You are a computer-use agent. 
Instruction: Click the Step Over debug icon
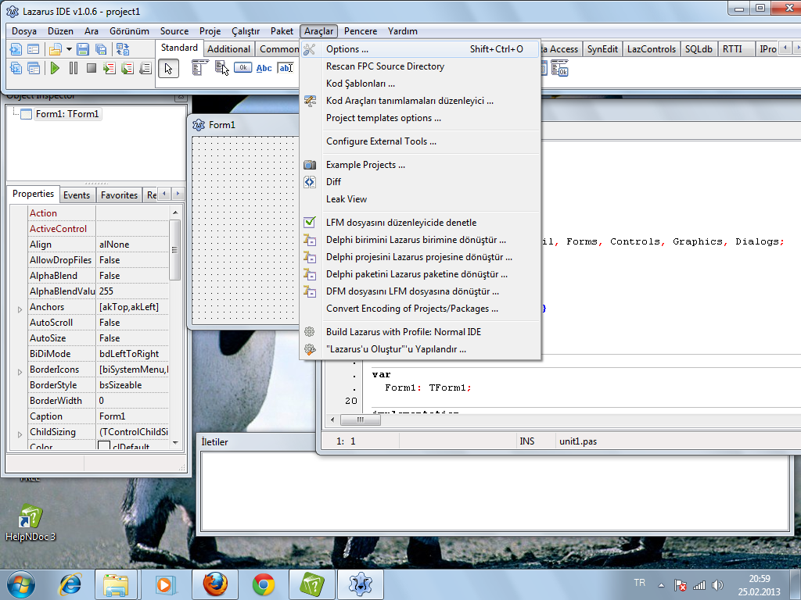[x=128, y=68]
